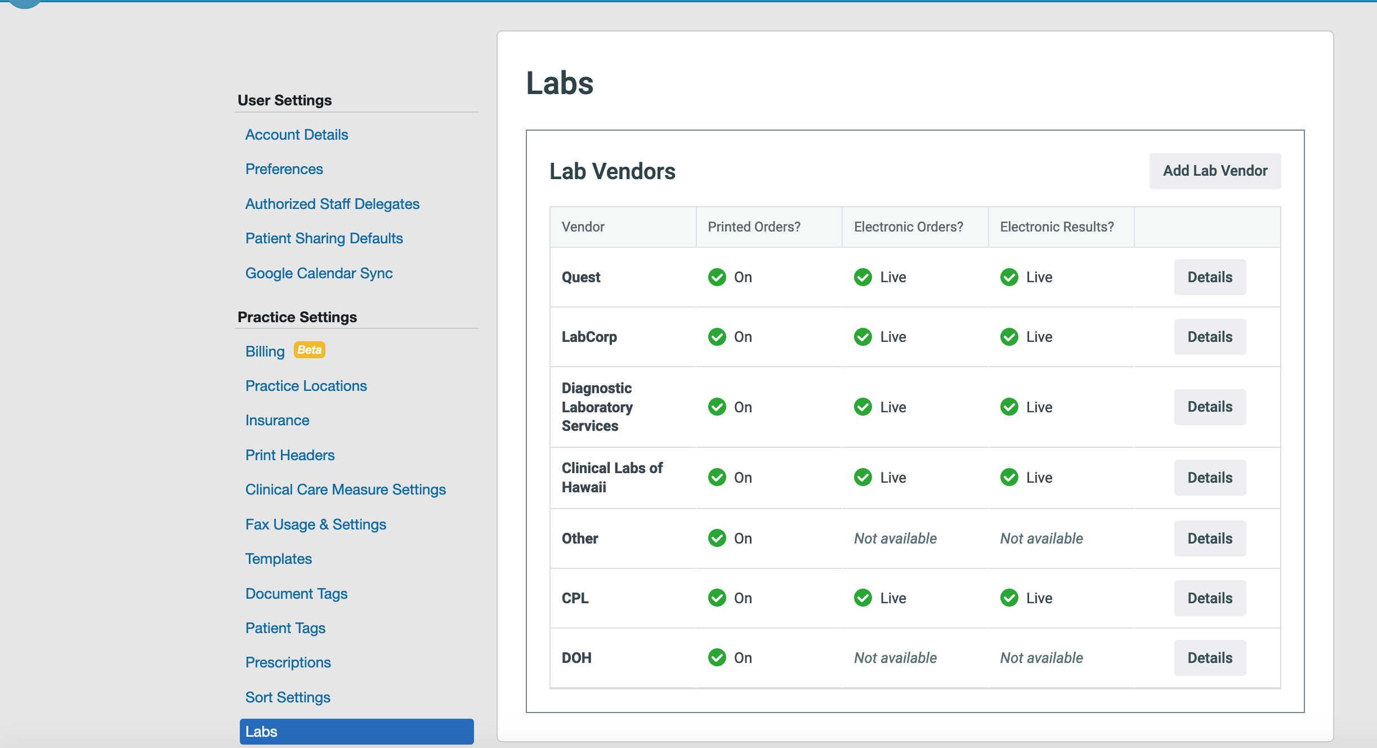This screenshot has height=748, width=1377.
Task: Click LabCorp's Electronic Orders Live check icon
Action: point(862,337)
